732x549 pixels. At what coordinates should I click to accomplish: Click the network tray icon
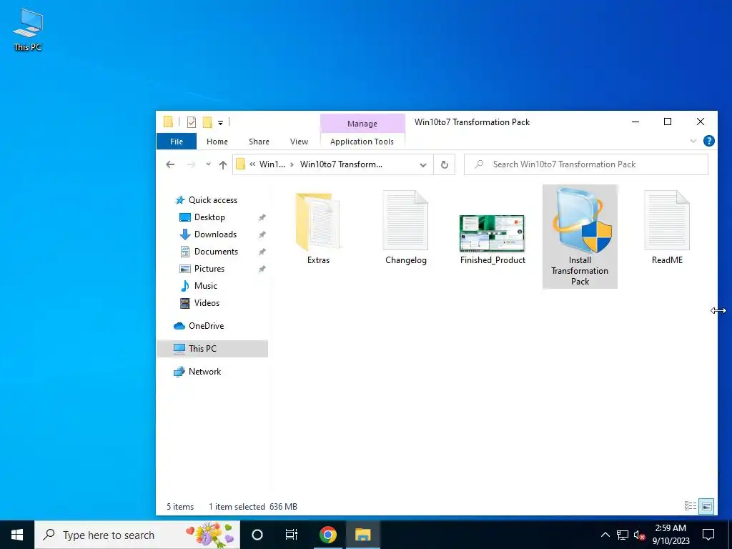(623, 535)
